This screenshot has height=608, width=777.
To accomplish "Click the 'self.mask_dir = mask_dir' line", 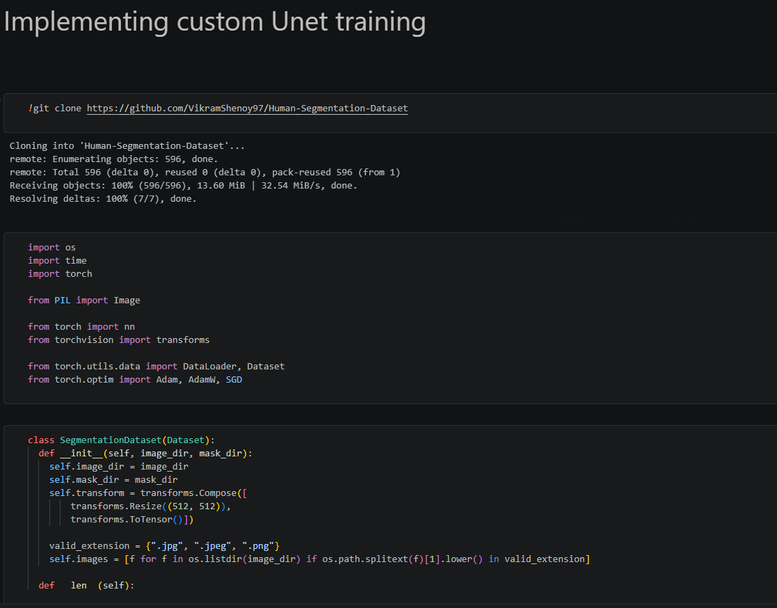I will (113, 480).
